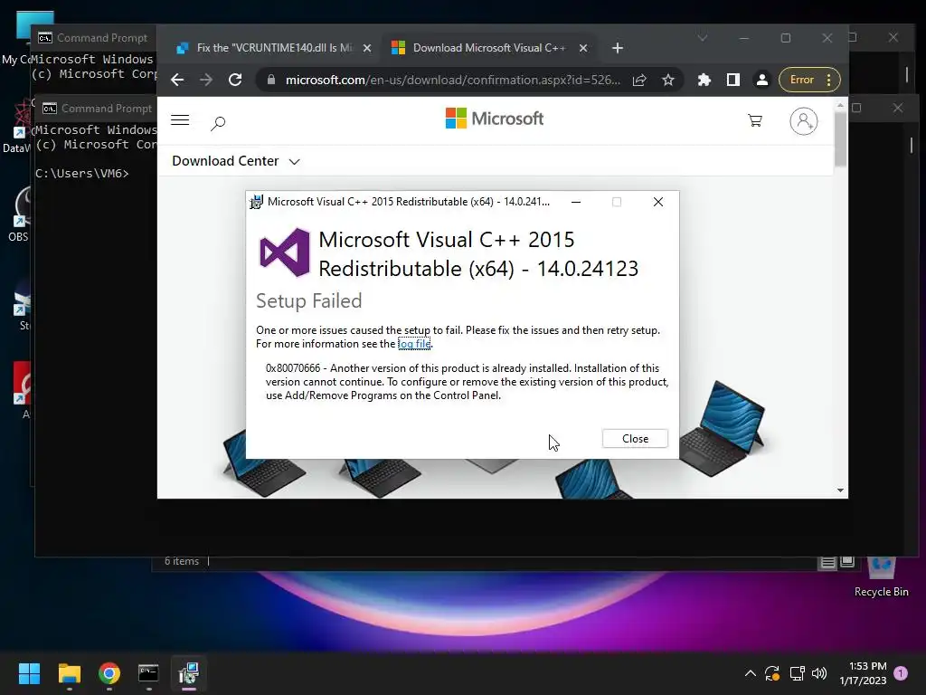Open the volume speaker tray icon
The height and width of the screenshot is (695, 926).
(x=819, y=673)
